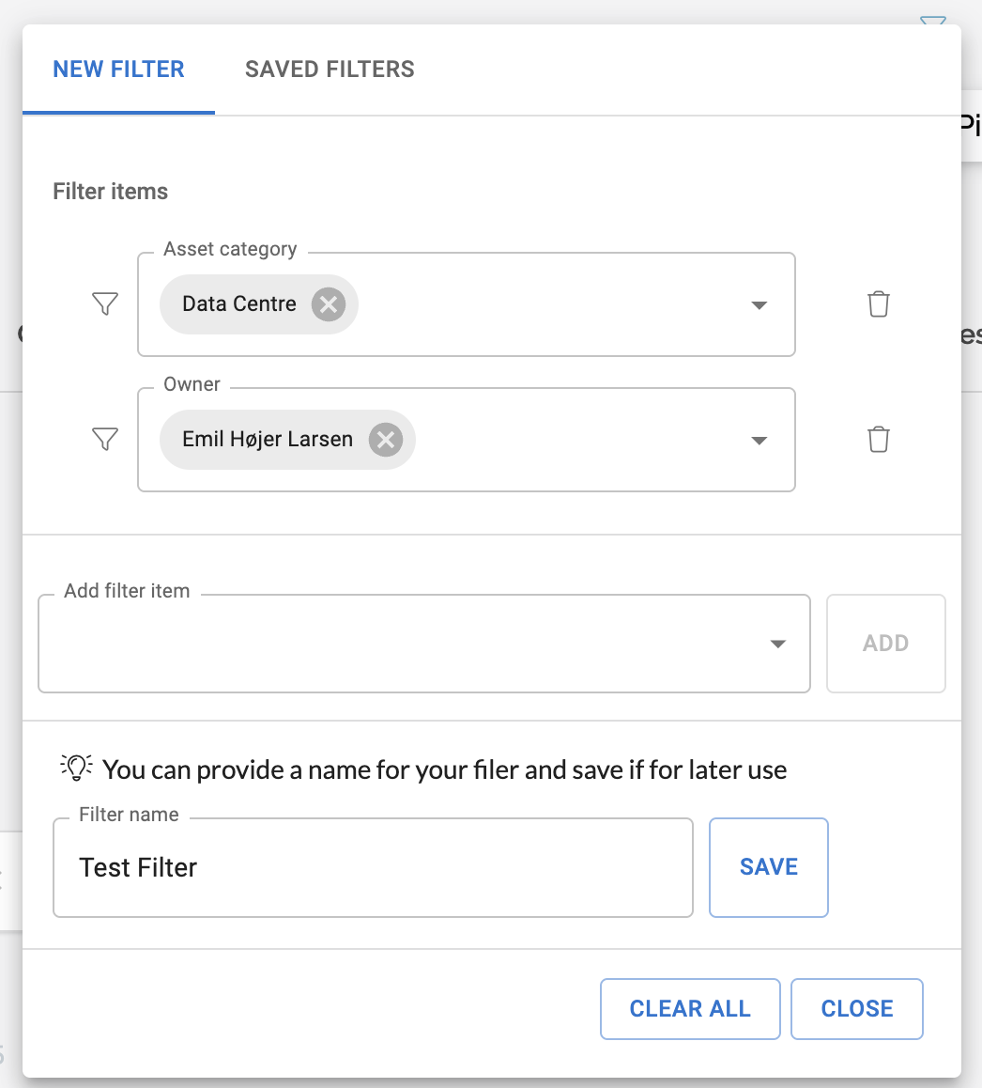
Task: Expand the Owner dropdown arrow
Action: coord(760,441)
